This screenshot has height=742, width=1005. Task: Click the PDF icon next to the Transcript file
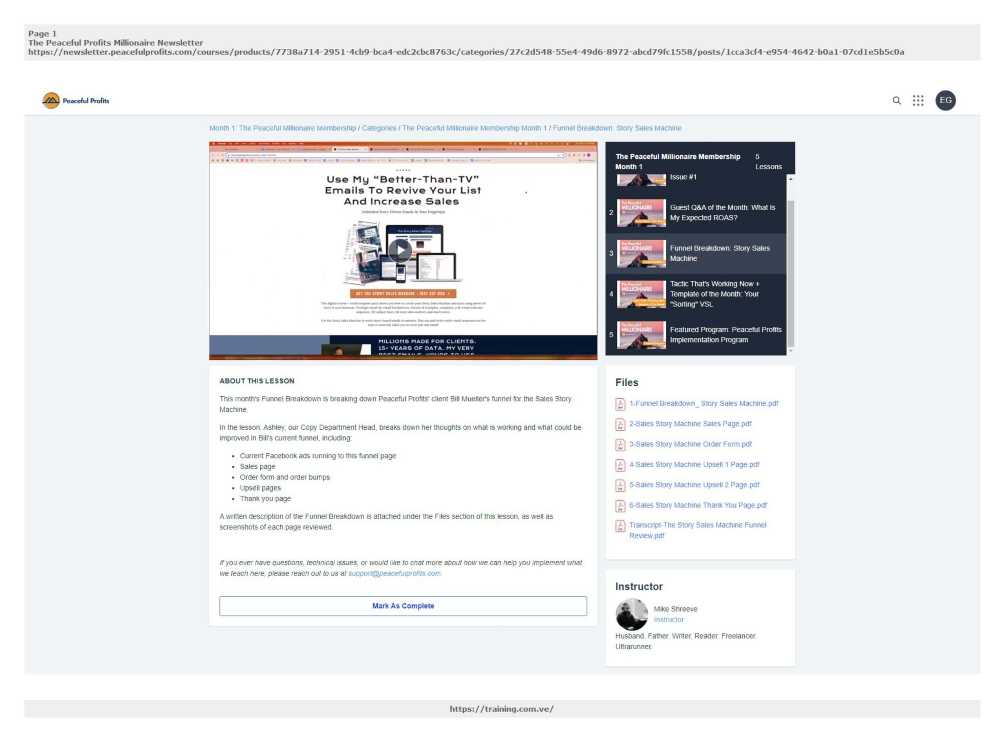620,526
